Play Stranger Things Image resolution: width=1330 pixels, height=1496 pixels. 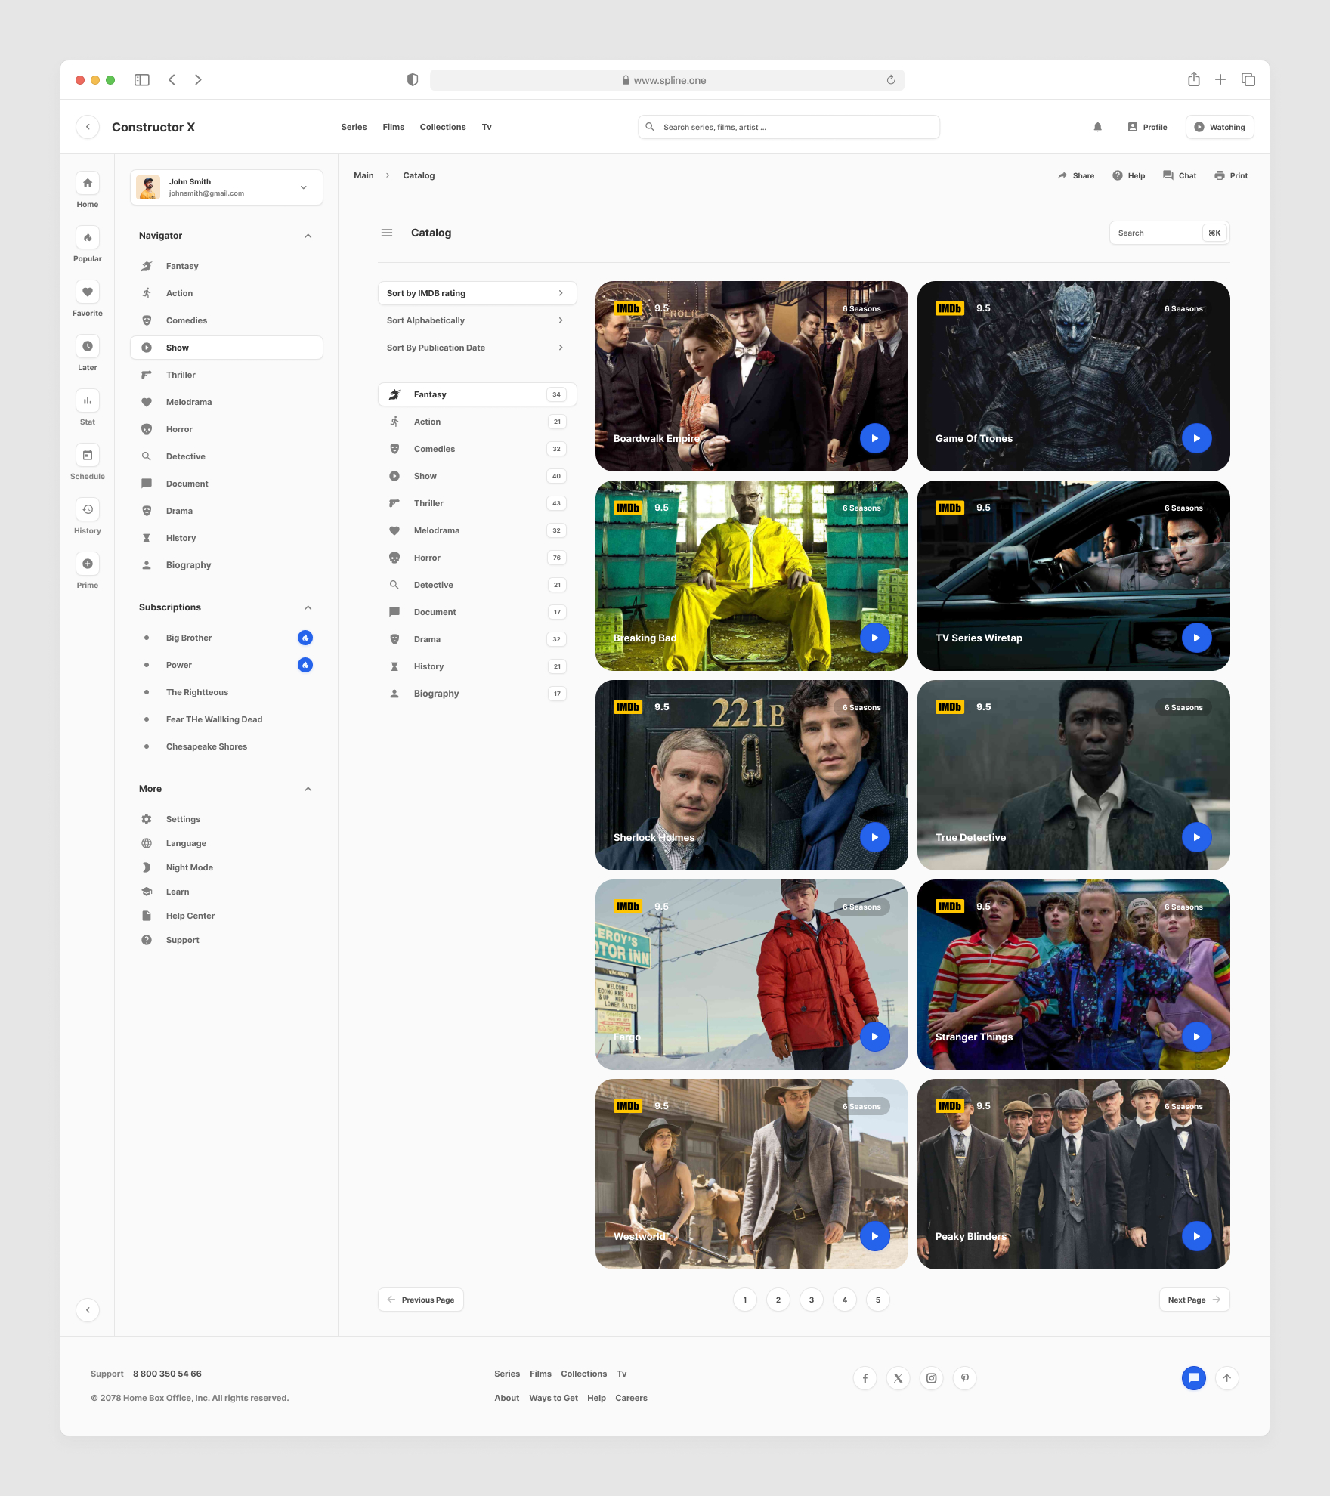(1197, 1037)
